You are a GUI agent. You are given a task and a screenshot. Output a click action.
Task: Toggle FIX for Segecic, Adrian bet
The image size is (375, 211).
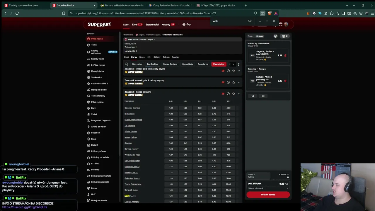point(252,55)
